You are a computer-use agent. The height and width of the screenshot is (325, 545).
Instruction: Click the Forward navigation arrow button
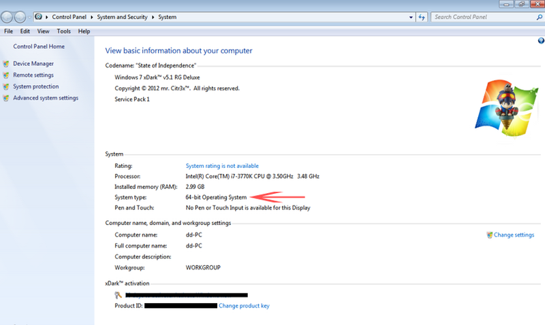[x=20, y=16]
